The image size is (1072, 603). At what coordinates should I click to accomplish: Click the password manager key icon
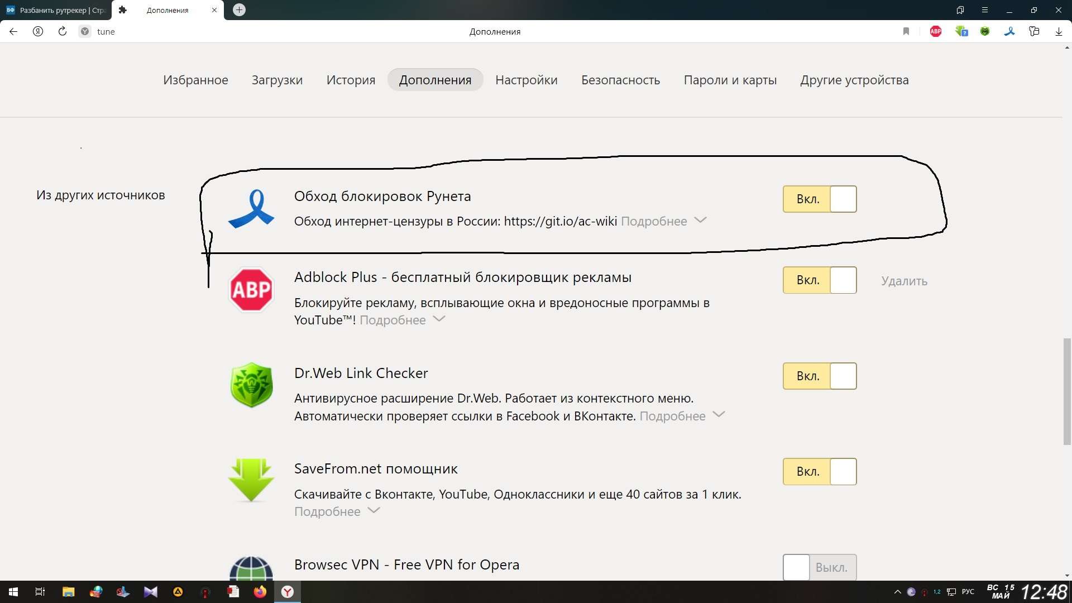1034,31
